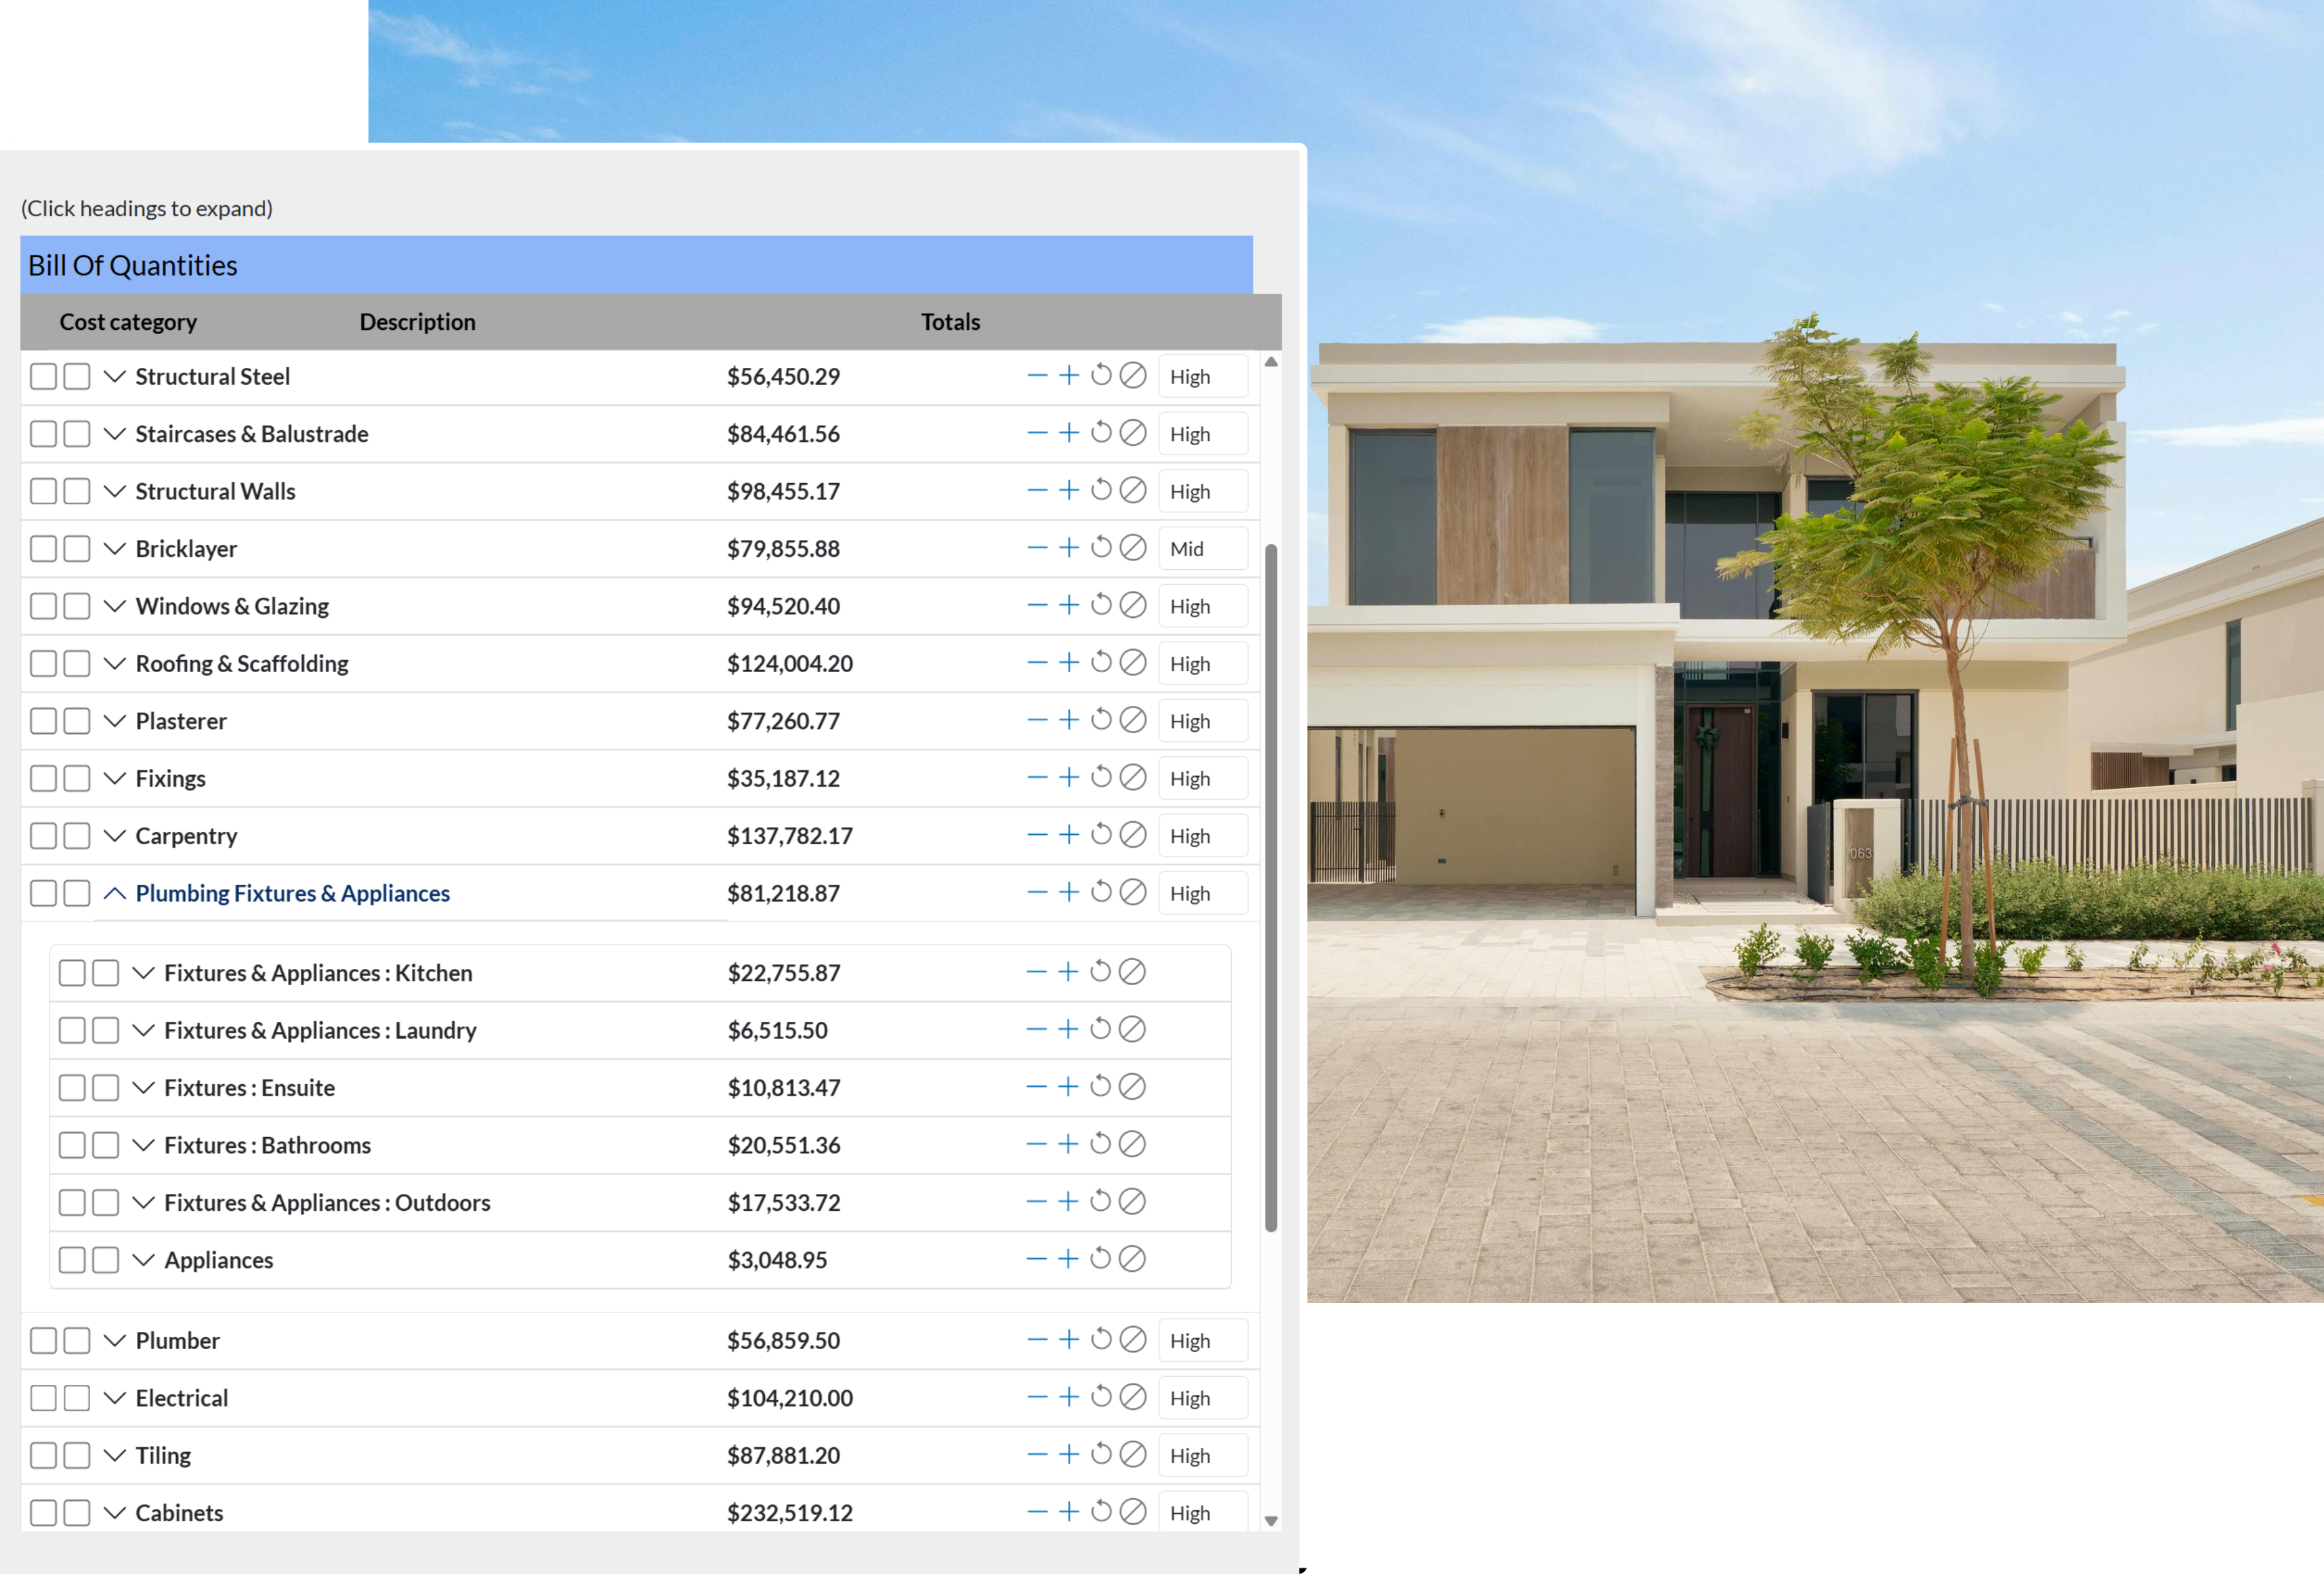Click the minus icon on Electrical row
This screenshot has width=2324, height=1574.
(x=1037, y=1397)
